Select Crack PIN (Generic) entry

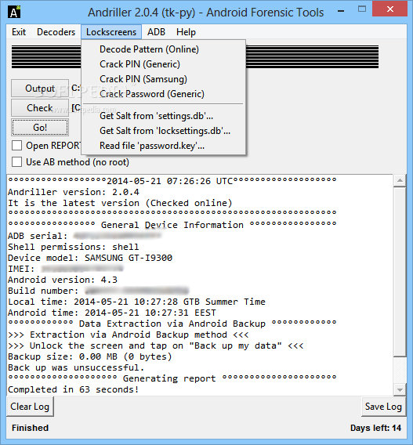point(163,64)
